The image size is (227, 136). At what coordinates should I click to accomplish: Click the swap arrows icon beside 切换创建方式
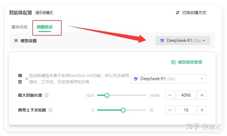click(x=178, y=13)
